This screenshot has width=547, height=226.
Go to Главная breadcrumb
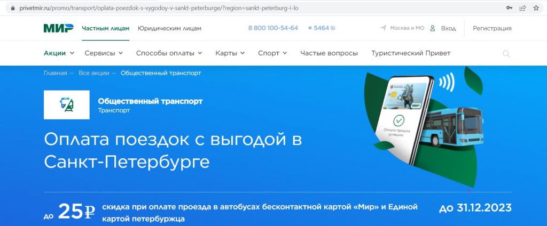tap(55, 73)
